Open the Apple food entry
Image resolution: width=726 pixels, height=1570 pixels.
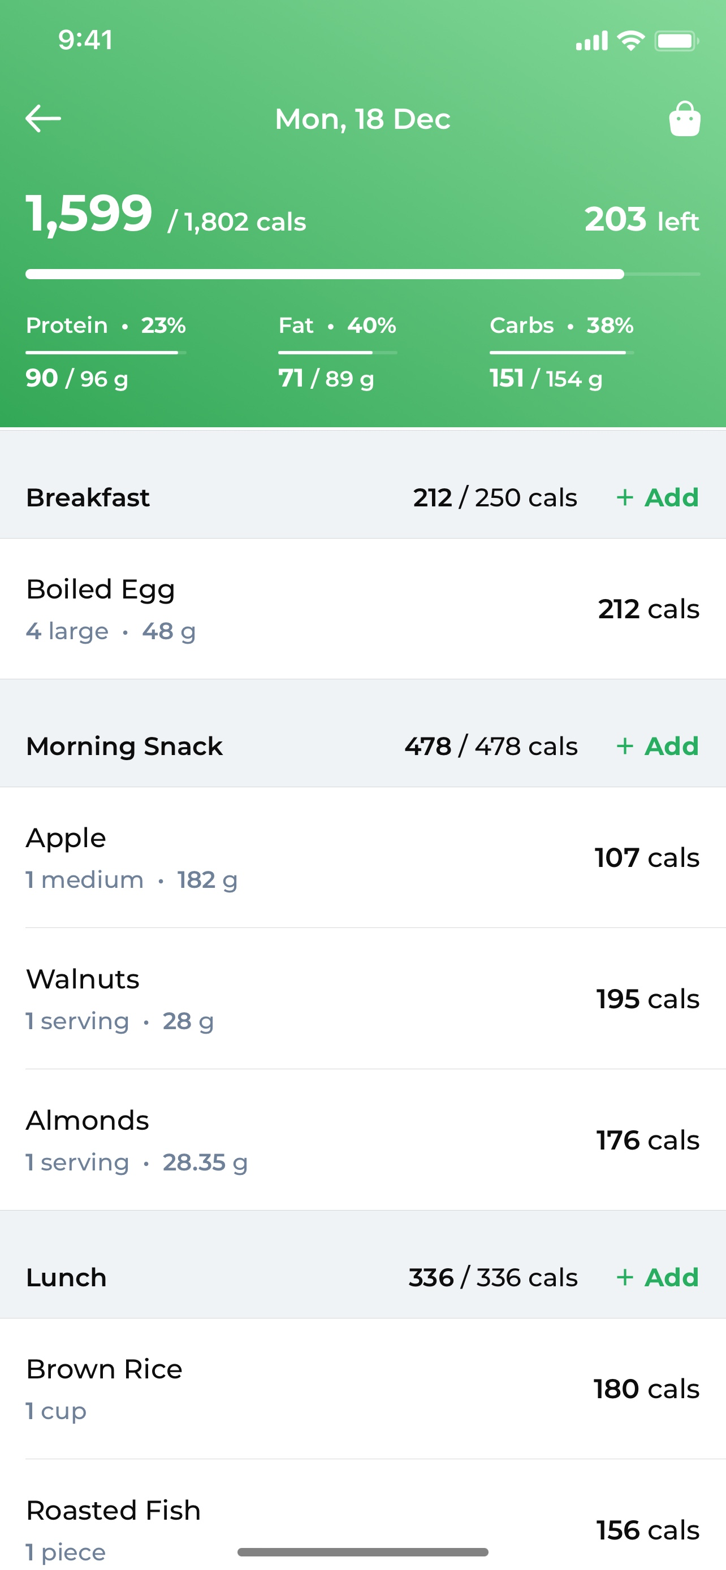[362, 857]
